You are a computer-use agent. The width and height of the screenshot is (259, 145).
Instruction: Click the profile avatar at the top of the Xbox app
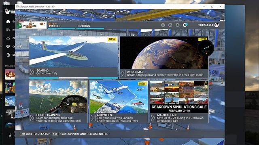7,11
